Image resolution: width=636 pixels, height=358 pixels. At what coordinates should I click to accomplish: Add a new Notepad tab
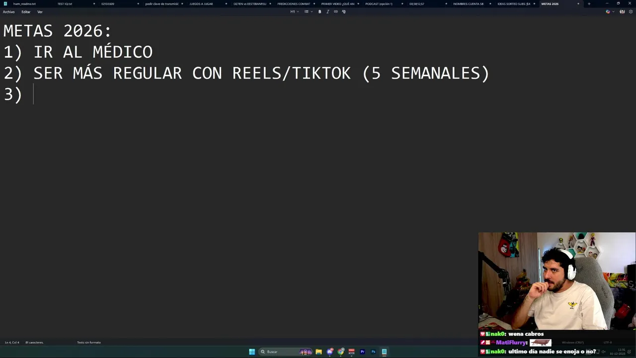(x=589, y=4)
